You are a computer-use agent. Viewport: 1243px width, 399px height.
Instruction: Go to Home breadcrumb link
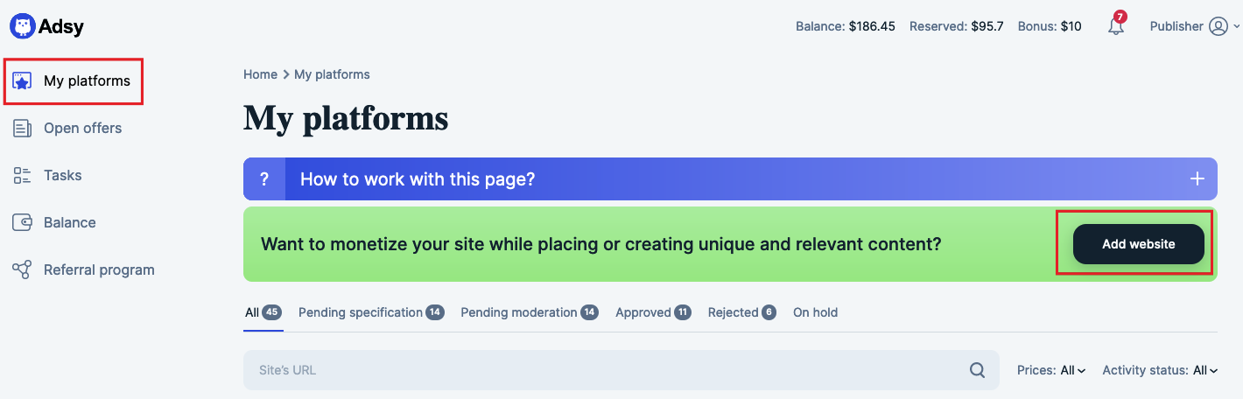pos(260,74)
